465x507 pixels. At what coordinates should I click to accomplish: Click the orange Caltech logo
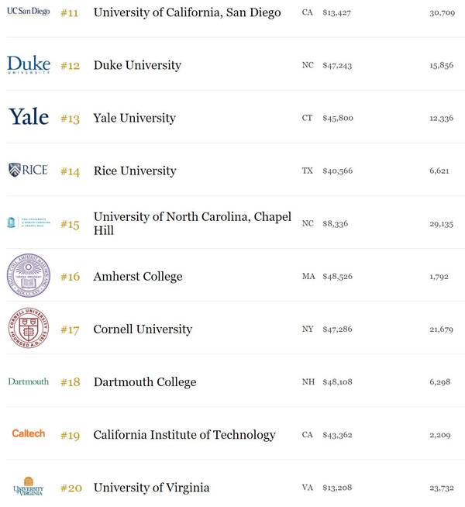point(29,433)
